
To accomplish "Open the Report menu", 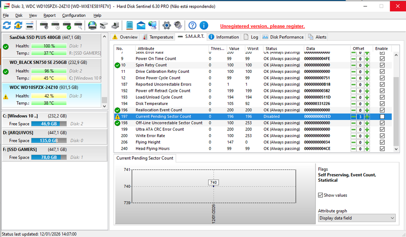I will pyautogui.click(x=50, y=15).
